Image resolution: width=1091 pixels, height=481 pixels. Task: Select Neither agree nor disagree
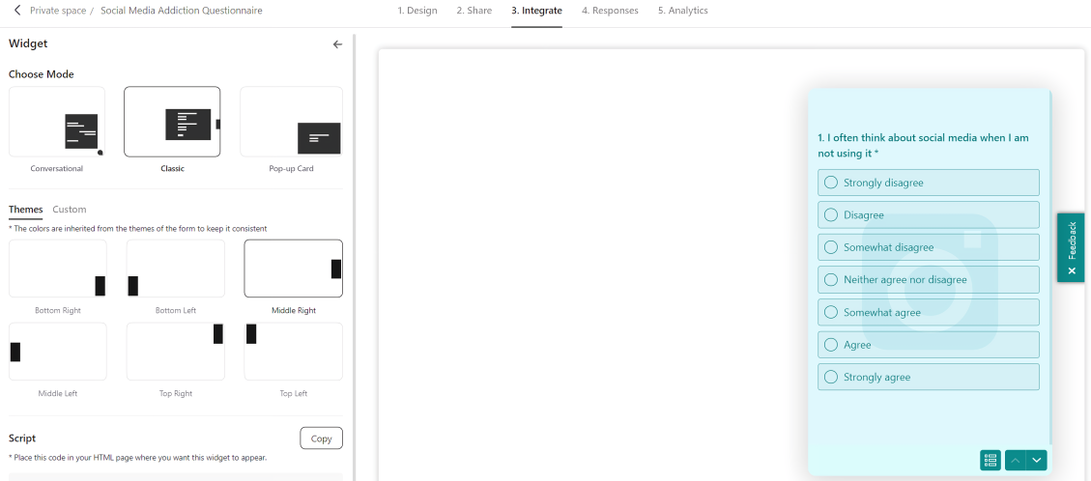click(x=929, y=279)
